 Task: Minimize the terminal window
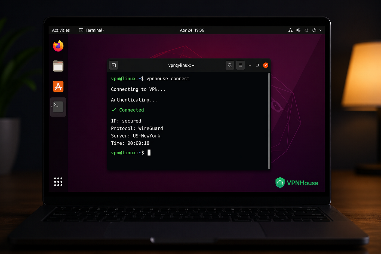tap(250, 65)
